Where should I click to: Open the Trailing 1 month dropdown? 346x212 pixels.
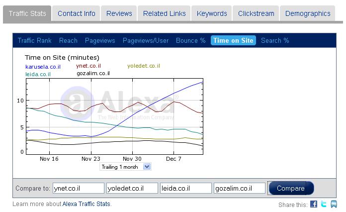click(125, 167)
